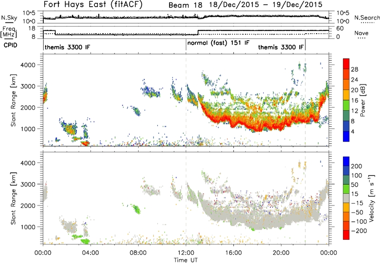Select the 04:00 time tick label
380x263 pixels.
(x=90, y=253)
